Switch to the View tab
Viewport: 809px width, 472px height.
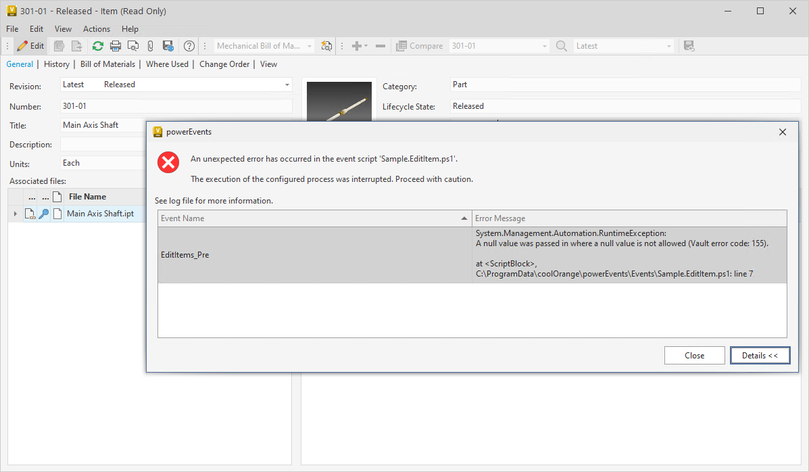click(268, 64)
